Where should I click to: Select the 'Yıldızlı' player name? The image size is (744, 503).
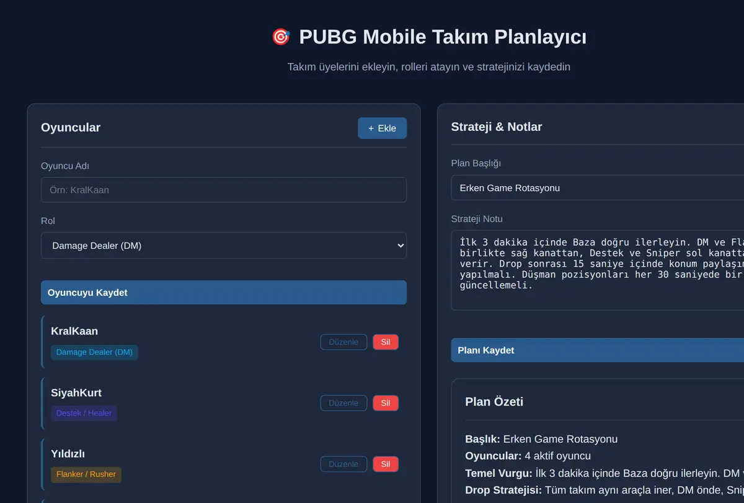[x=68, y=454]
